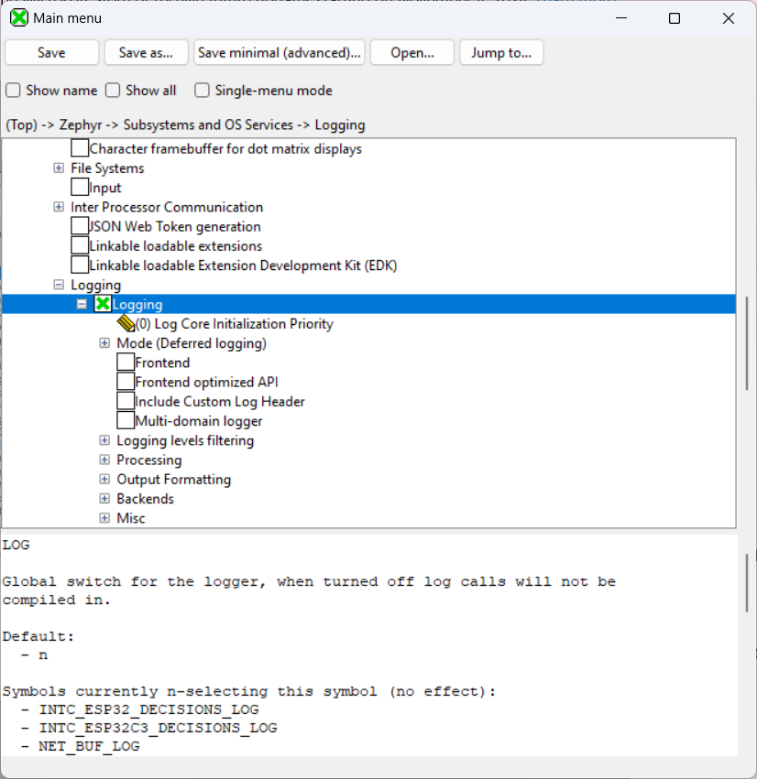Click NET_BUF_LOG in help text
This screenshot has height=779, width=757.
click(x=90, y=746)
